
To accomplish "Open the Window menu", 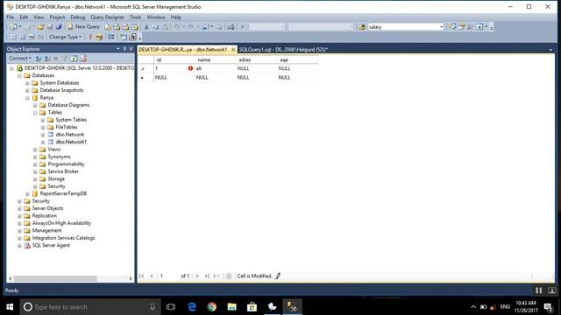I will [156, 17].
